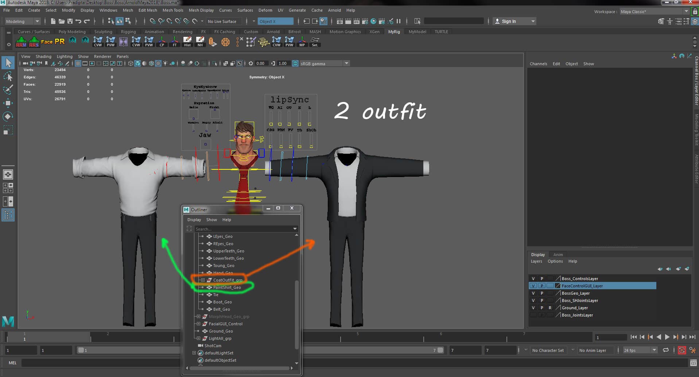Toggle R display type of Ground_Layer
Image resolution: width=699 pixels, height=377 pixels.
tap(550, 308)
